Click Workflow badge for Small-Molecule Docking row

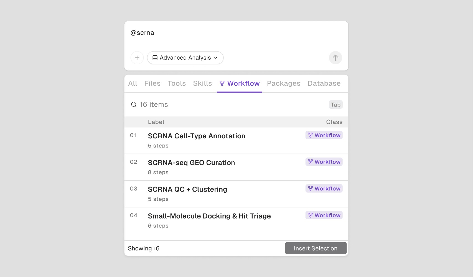click(324, 215)
